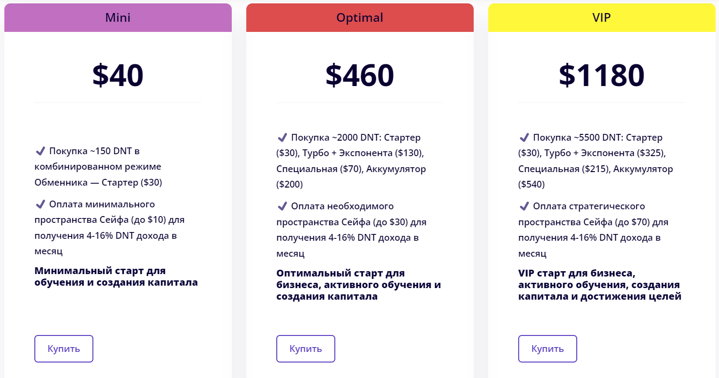Select the purple Mini plan header
This screenshot has height=378, width=719.
point(118,18)
